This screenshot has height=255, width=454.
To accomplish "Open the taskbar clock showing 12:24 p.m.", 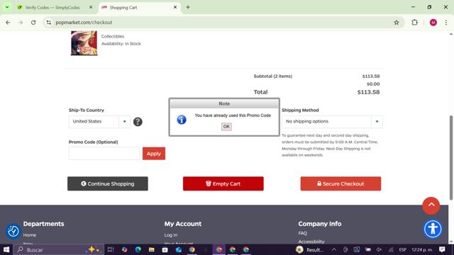I will 422,249.
